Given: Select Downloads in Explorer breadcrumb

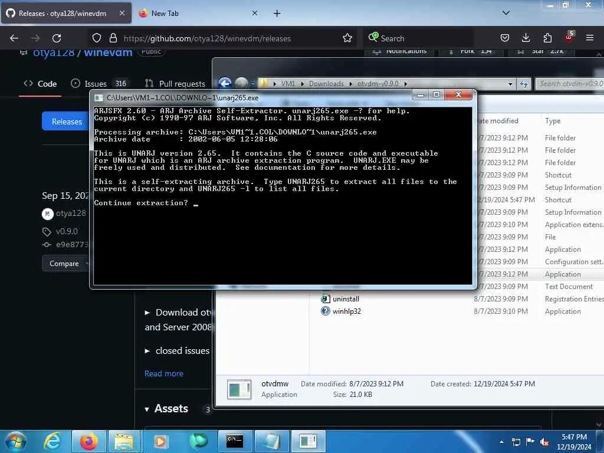Looking at the screenshot, I should click(326, 84).
